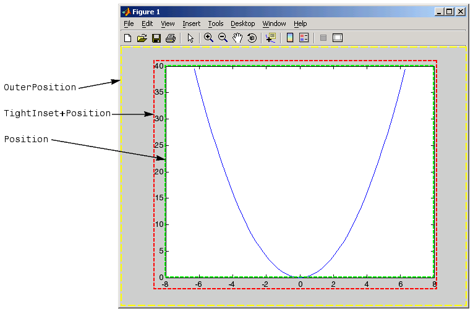Click the Figure 1 title bar text
This screenshot has height=319, width=473.
(x=146, y=12)
